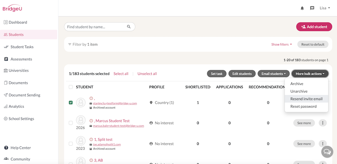Click the warning icon beside 1, Split test

(x=91, y=139)
